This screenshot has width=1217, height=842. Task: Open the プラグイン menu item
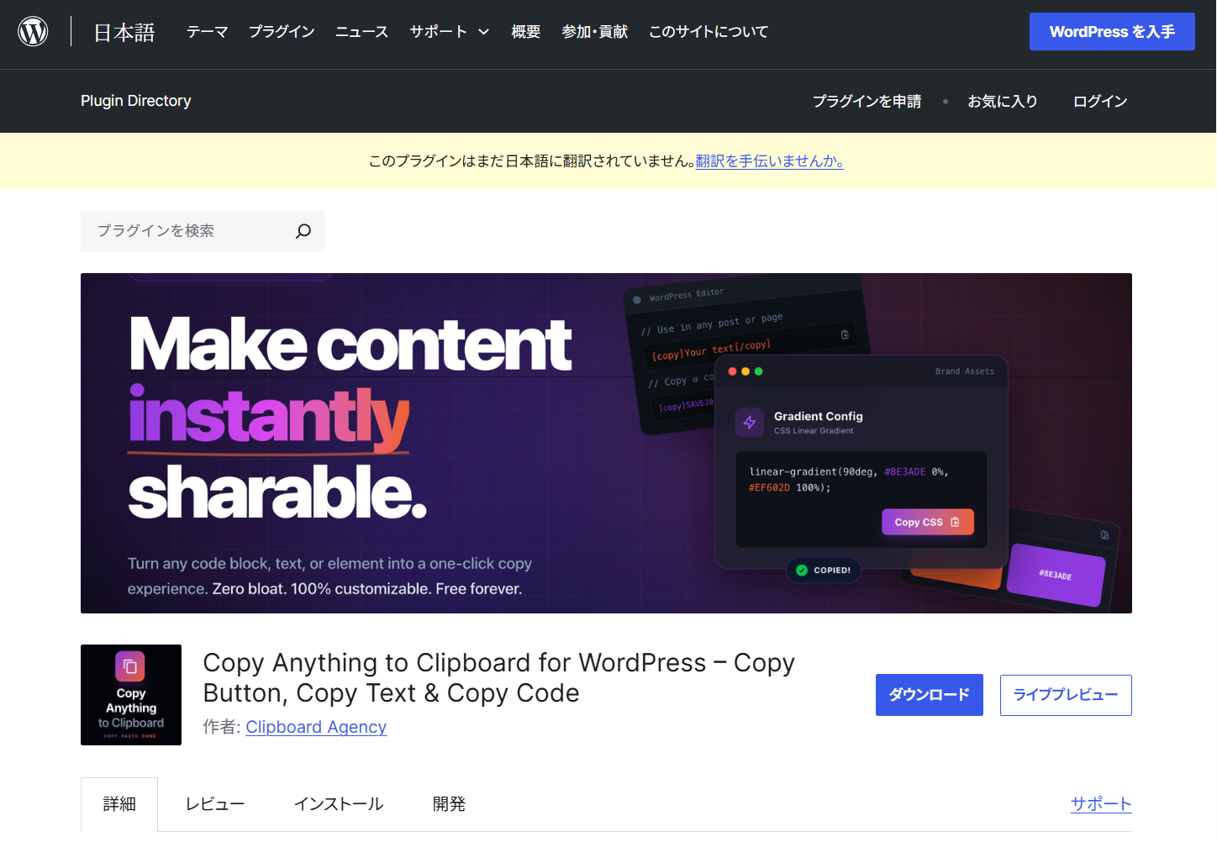(x=281, y=31)
